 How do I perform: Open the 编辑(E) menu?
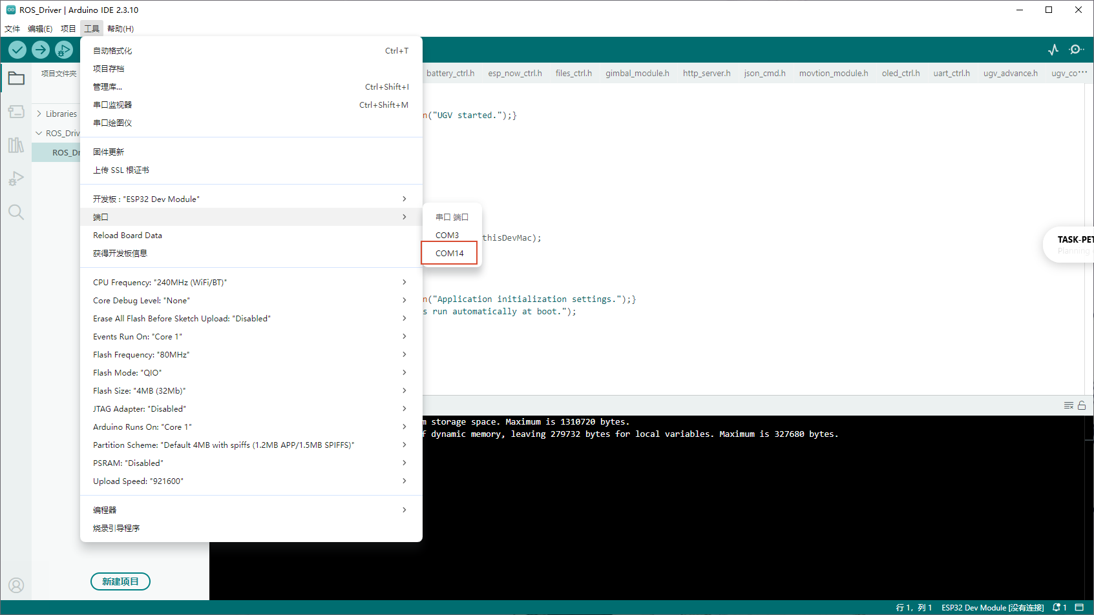pos(40,28)
